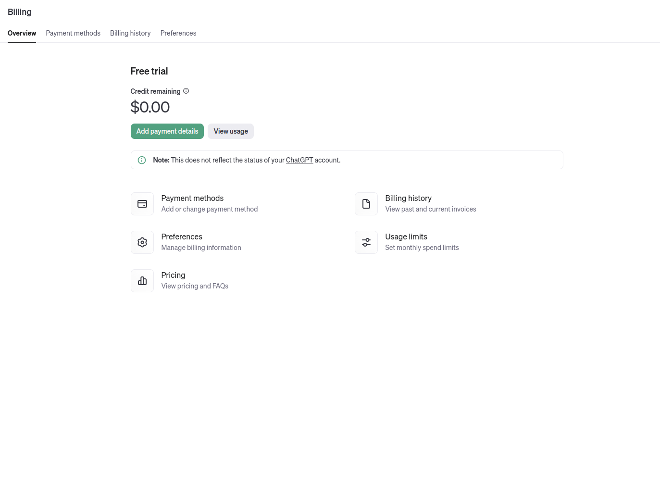The width and height of the screenshot is (660, 487).
Task: Open the Overview tab
Action: [x=22, y=33]
